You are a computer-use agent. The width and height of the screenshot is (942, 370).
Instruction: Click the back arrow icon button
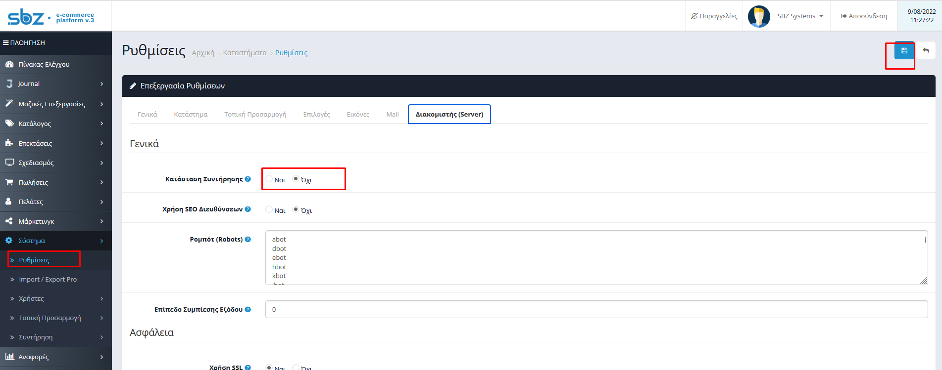point(926,51)
